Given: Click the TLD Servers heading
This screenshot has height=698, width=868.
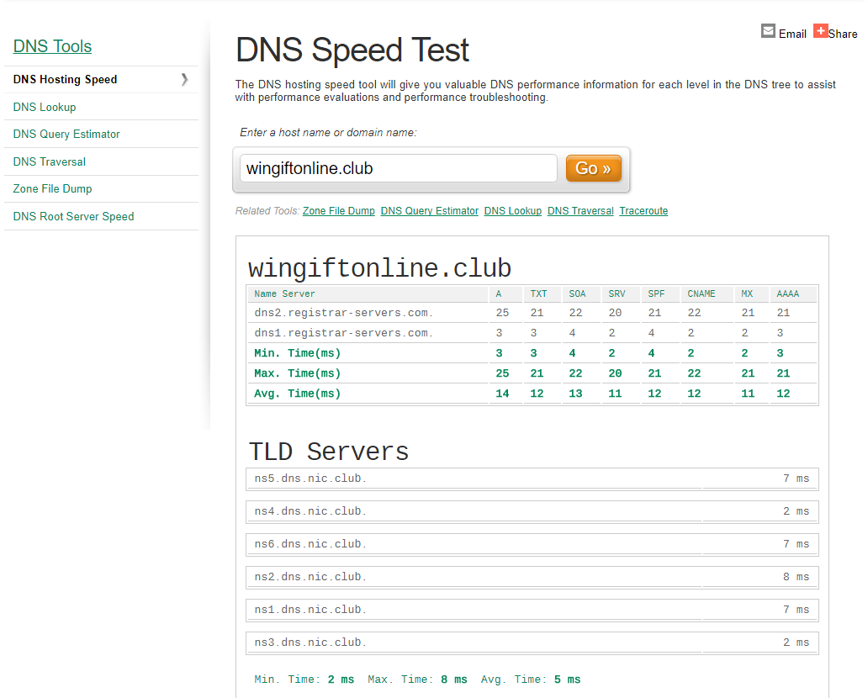Looking at the screenshot, I should click(329, 452).
